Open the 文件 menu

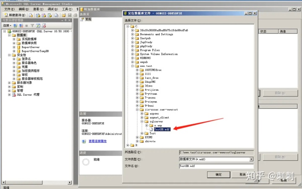pyautogui.click(x=9, y=9)
